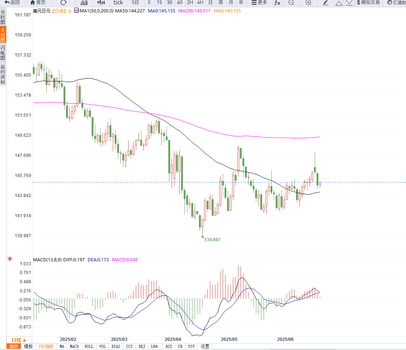Open the 汇通财 link in toolbar
This screenshot has width=406, height=350.
coord(396,3)
